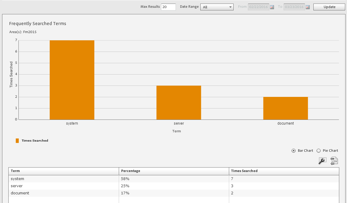
Task: Click the Update button
Action: (329, 7)
